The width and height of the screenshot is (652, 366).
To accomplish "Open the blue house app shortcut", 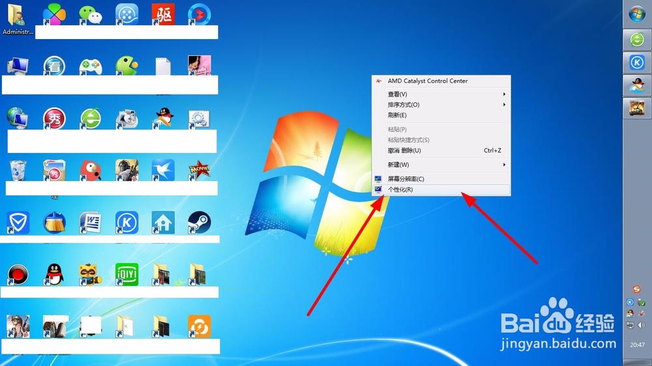I will pyautogui.click(x=162, y=222).
